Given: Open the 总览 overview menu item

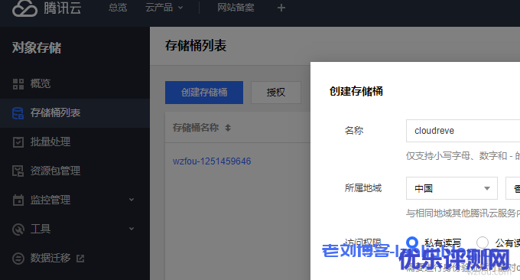Looking at the screenshot, I should 118,8.
